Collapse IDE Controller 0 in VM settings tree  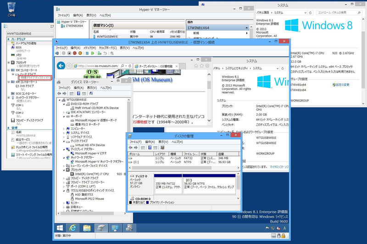point(9,70)
